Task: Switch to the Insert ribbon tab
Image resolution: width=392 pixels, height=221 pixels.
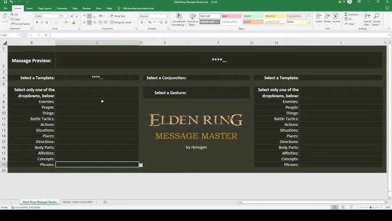Action: click(x=30, y=8)
